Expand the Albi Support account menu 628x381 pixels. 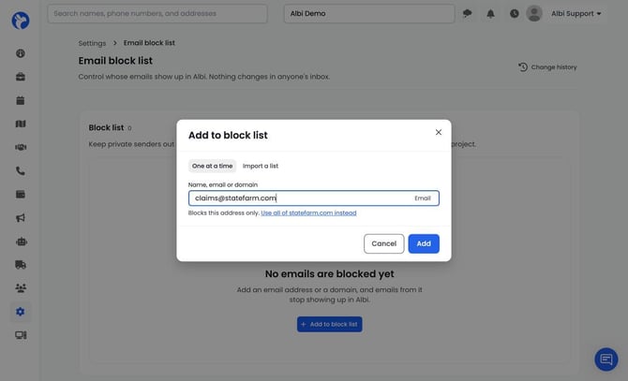(x=576, y=14)
